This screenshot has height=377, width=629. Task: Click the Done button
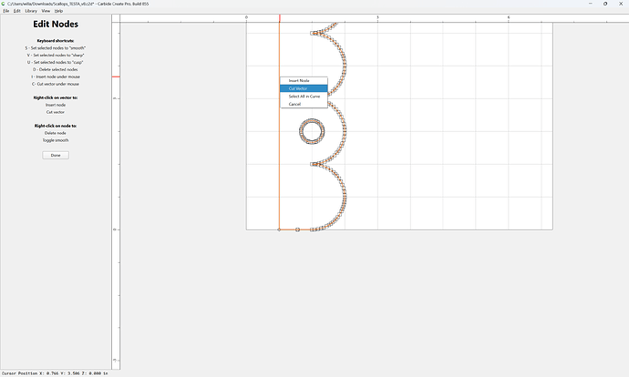(56, 155)
